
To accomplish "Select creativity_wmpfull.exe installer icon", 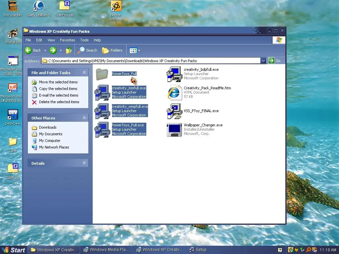I will 102,111.
